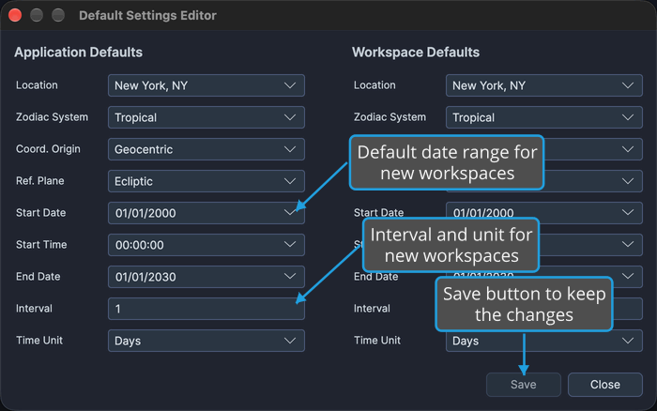
Task: Click the Default Settings Editor window title
Action: 147,16
